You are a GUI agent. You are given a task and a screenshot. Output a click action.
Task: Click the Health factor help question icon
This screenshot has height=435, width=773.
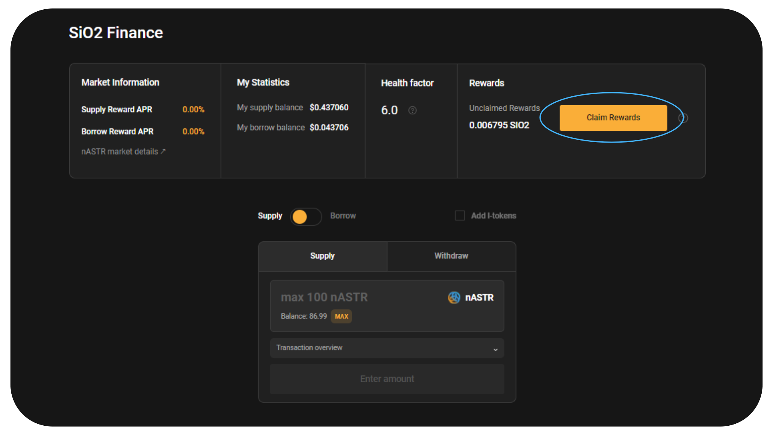412,110
